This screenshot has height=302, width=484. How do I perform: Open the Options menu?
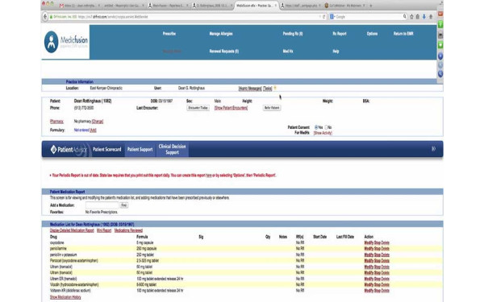(372, 34)
